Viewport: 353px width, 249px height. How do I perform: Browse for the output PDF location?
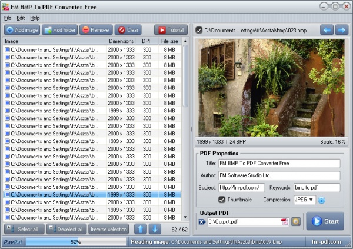tap(297, 222)
